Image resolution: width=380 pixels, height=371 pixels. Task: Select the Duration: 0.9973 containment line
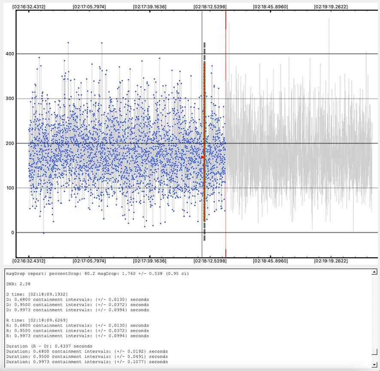point(87,362)
